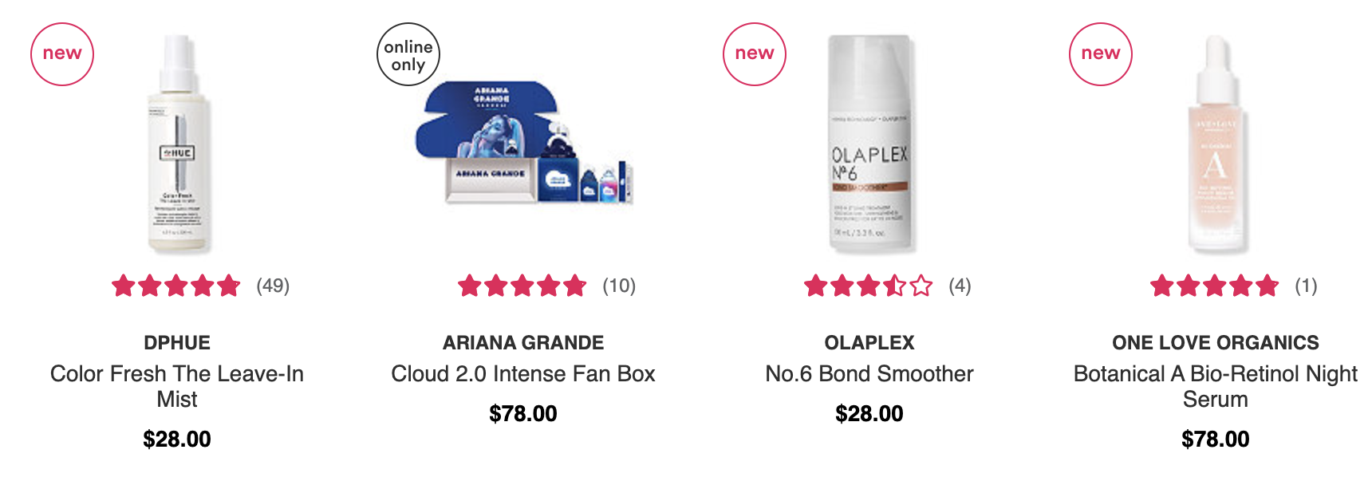The image size is (1372, 485).
Task: Open the Botanical A serum bottle image
Action: pos(1216,144)
